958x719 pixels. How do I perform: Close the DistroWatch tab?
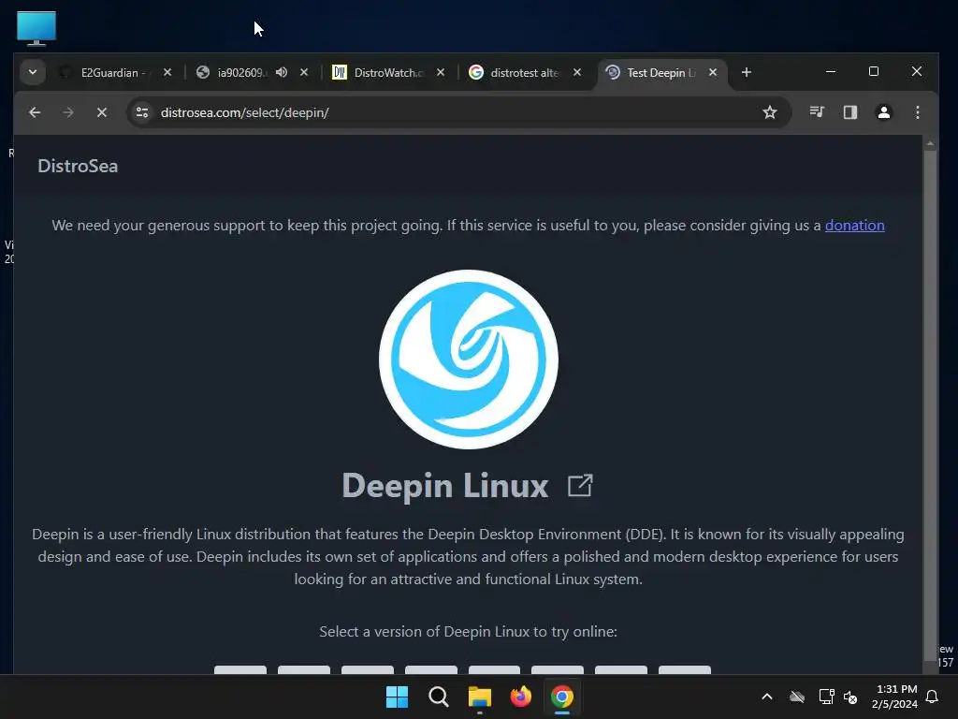pos(441,72)
